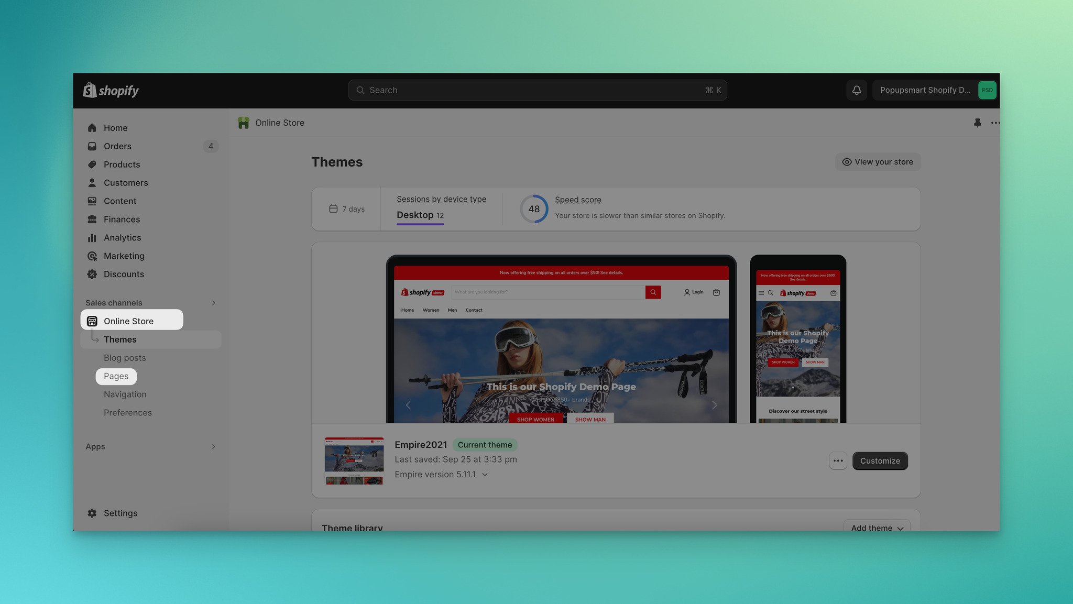
Task: Click the Customers person icon
Action: pyautogui.click(x=92, y=183)
